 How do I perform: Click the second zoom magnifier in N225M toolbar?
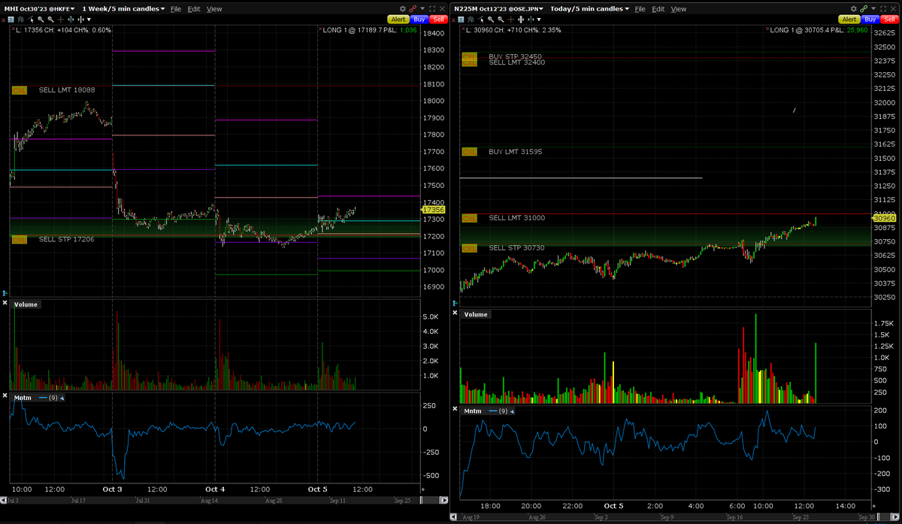tap(500, 19)
